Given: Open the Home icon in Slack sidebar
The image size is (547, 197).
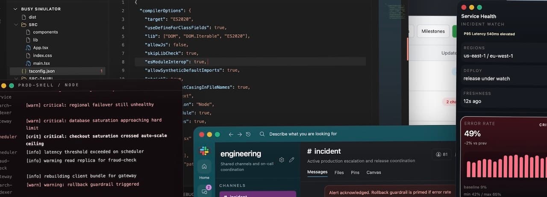Looking at the screenshot, I should pos(204,167).
